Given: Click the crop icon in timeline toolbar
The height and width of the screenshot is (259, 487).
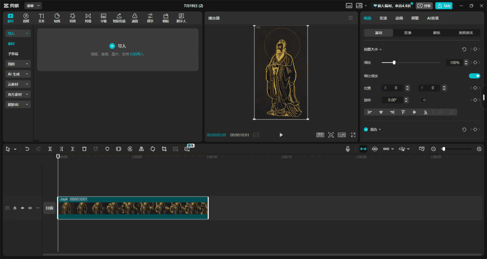Looking at the screenshot, I should [x=164, y=149].
